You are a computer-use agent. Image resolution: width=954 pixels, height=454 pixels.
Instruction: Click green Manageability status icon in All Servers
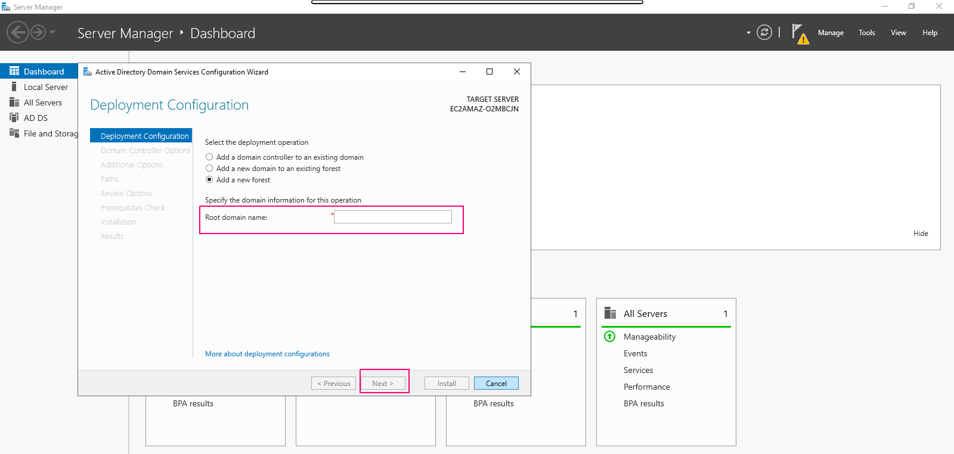point(609,337)
